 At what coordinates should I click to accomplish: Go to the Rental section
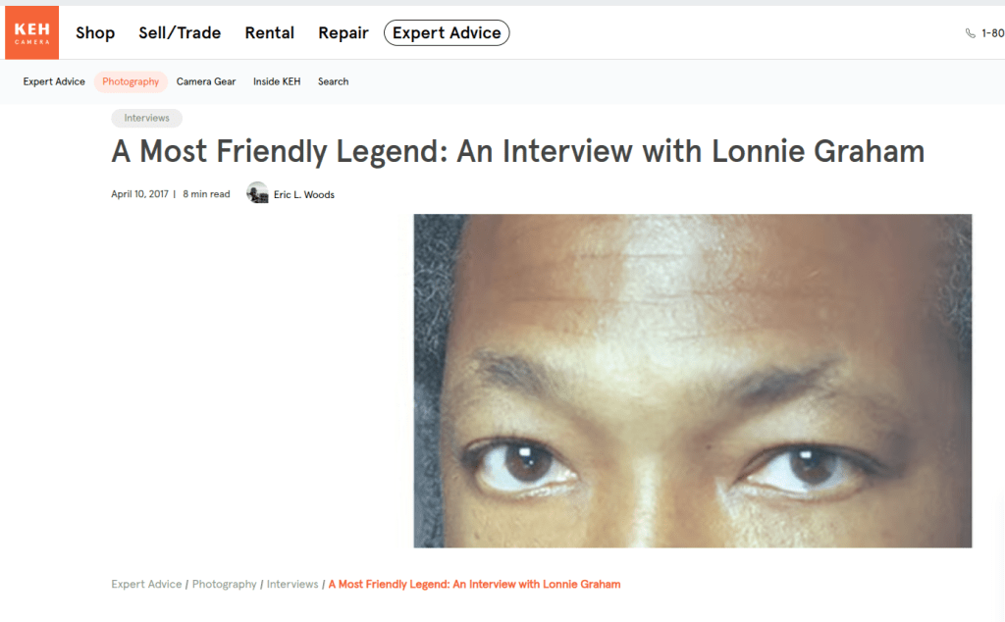[x=269, y=32]
